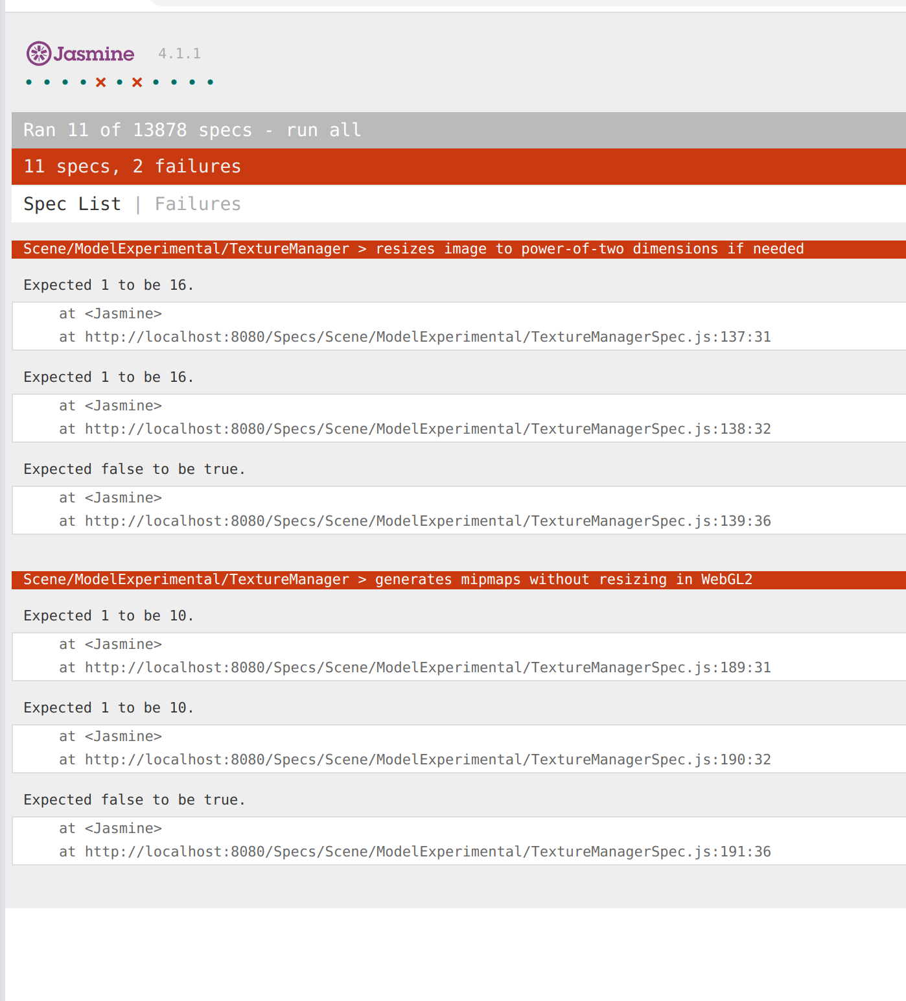Click 'Expected 1 to be 10.' above the 189:31 trace
Screen dimensions: 906x1001
[109, 616]
